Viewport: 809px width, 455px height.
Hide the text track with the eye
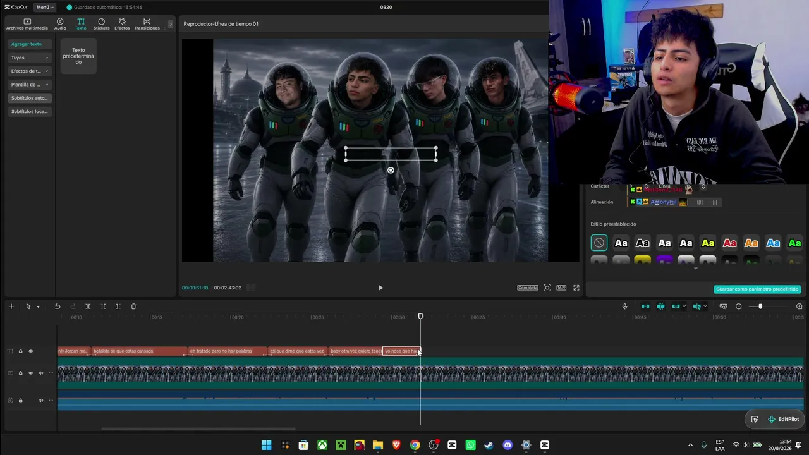(x=30, y=351)
